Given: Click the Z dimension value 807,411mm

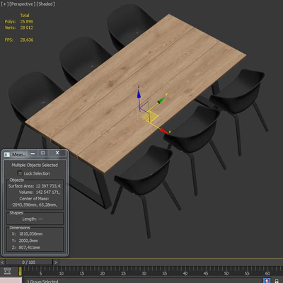Looking at the screenshot, I should (30, 248).
